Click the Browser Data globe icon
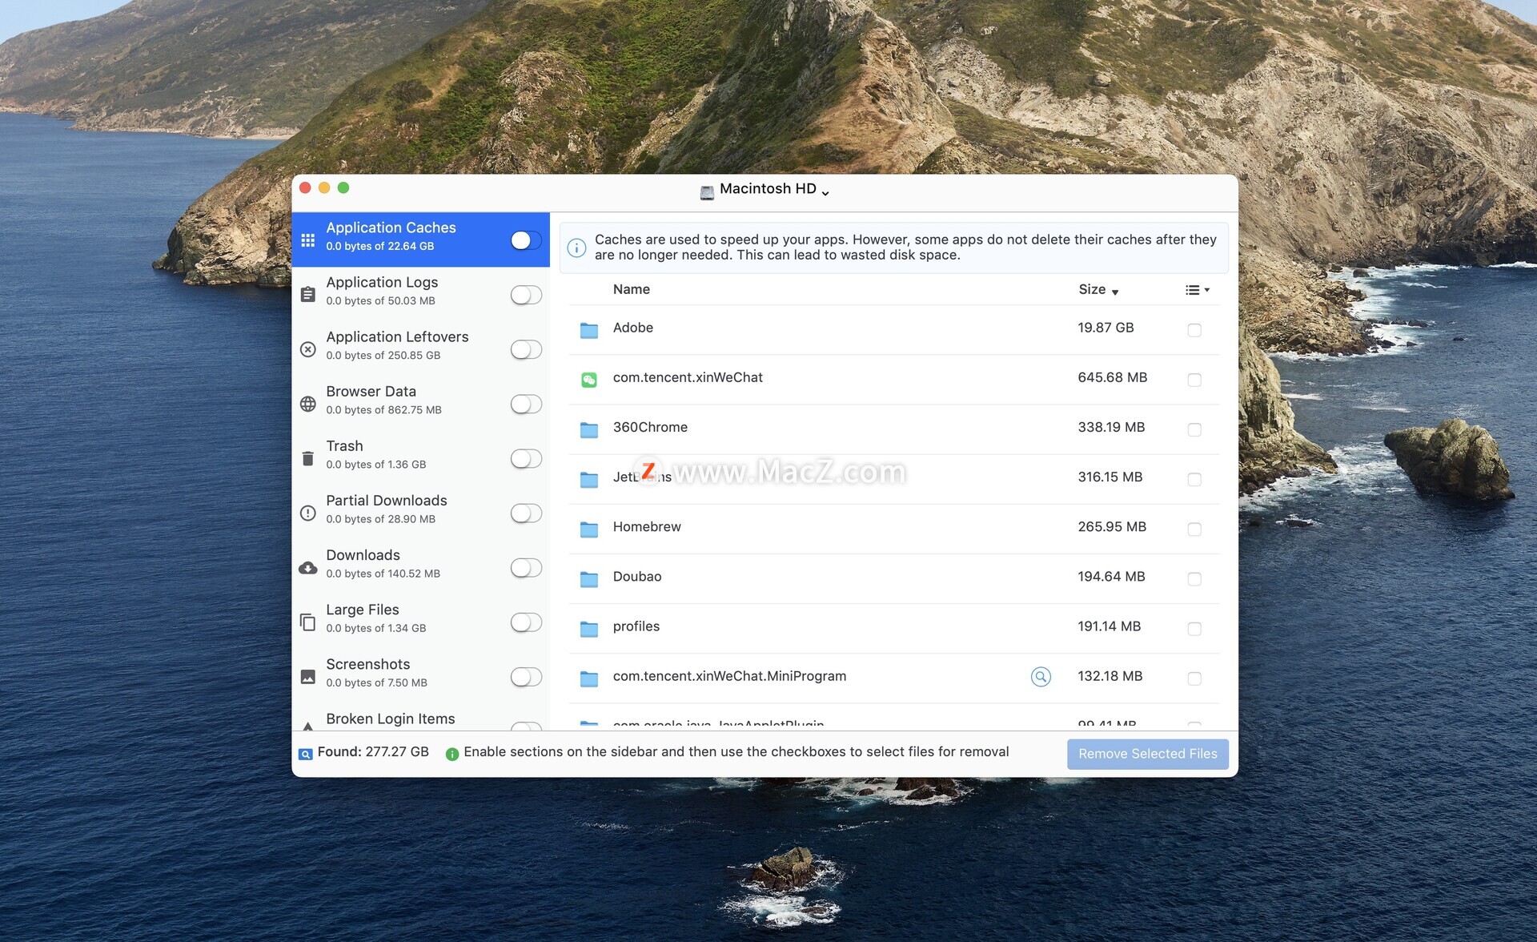The height and width of the screenshot is (942, 1537). click(307, 404)
